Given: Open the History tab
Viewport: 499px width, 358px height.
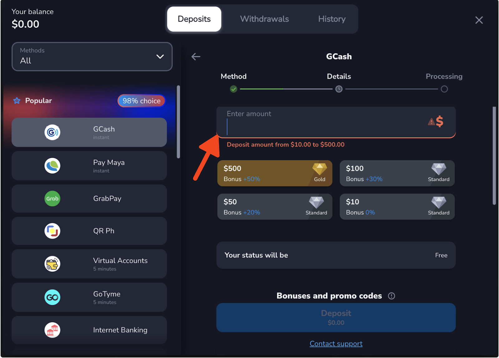Looking at the screenshot, I should (332, 19).
